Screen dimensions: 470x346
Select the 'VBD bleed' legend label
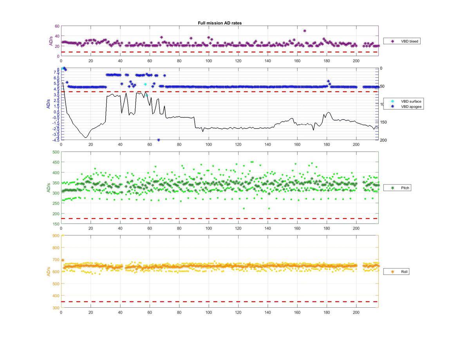[x=409, y=41]
